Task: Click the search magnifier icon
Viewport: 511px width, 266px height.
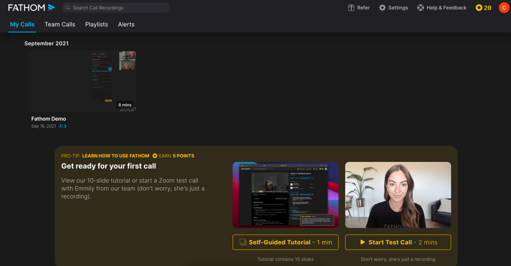Action: (67, 7)
